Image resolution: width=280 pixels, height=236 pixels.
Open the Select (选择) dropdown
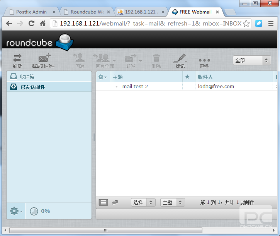pyautogui.click(x=143, y=202)
